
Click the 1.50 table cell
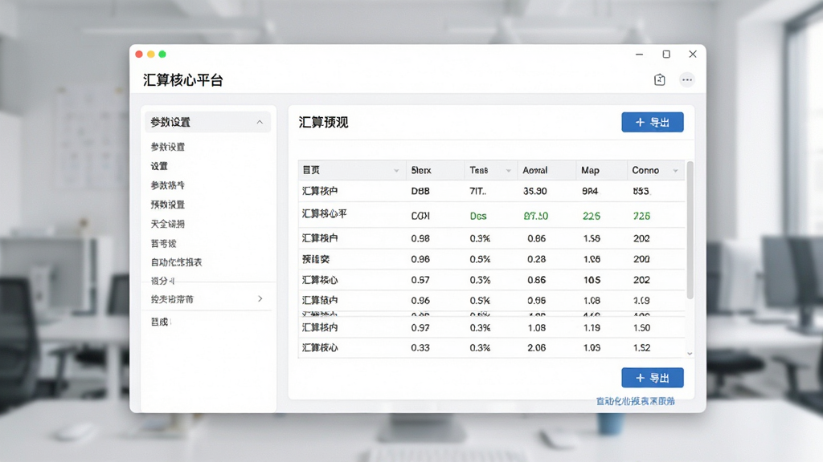pyautogui.click(x=641, y=328)
